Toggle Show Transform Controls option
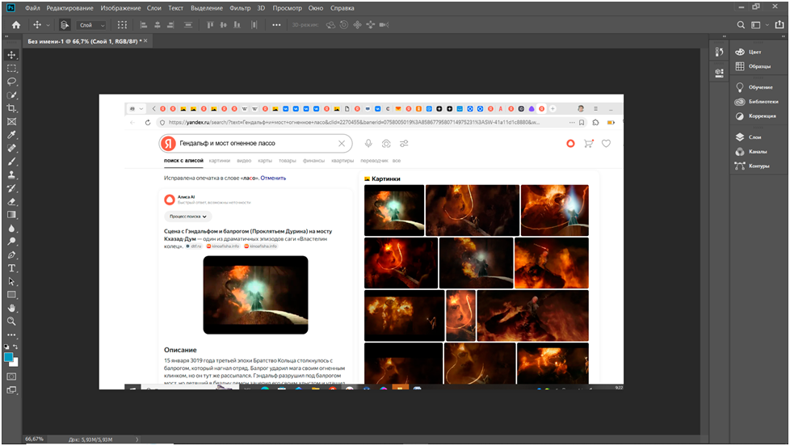Image resolution: width=790 pixels, height=446 pixels. point(122,25)
